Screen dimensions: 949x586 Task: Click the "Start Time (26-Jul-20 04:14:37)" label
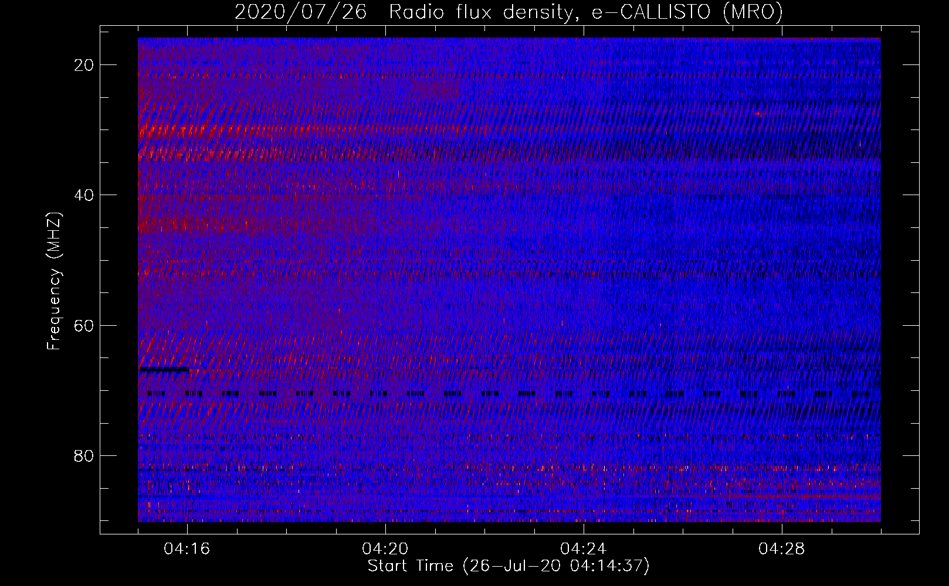coord(509,566)
